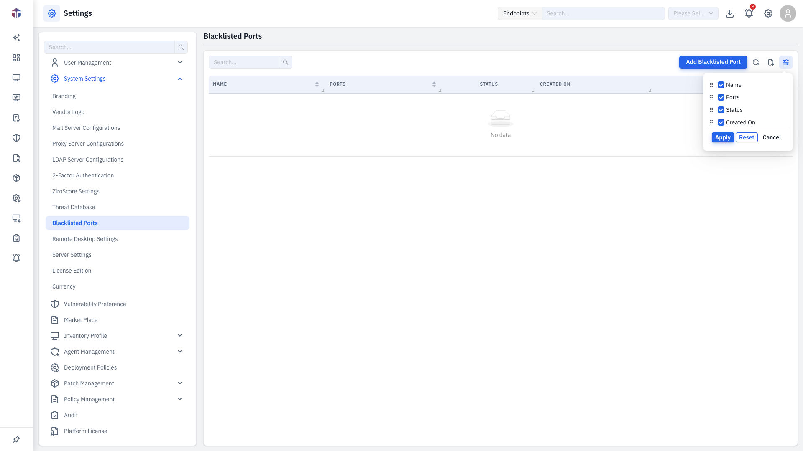Sort by the Name column
The height and width of the screenshot is (451, 803).
coord(317,84)
